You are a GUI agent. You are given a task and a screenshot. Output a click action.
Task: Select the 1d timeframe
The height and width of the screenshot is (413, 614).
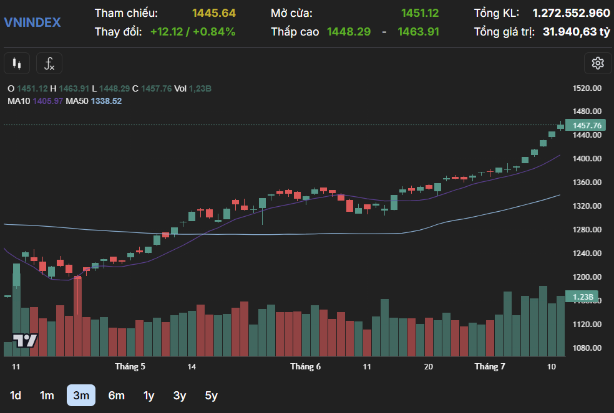[x=16, y=396]
